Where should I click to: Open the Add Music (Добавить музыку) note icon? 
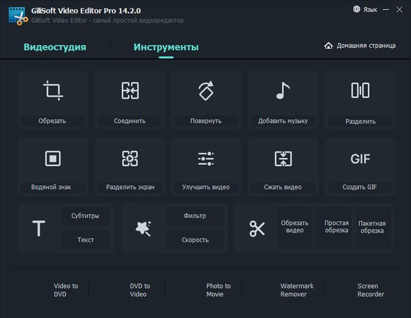(283, 90)
